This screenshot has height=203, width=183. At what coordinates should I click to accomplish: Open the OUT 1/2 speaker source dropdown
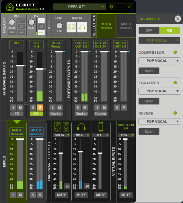coord(62,135)
